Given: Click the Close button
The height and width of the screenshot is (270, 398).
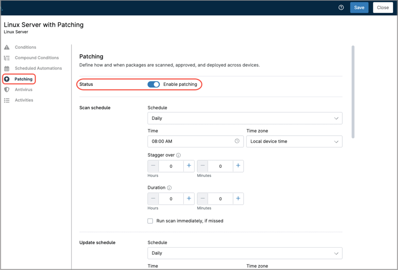Looking at the screenshot, I should [382, 7].
